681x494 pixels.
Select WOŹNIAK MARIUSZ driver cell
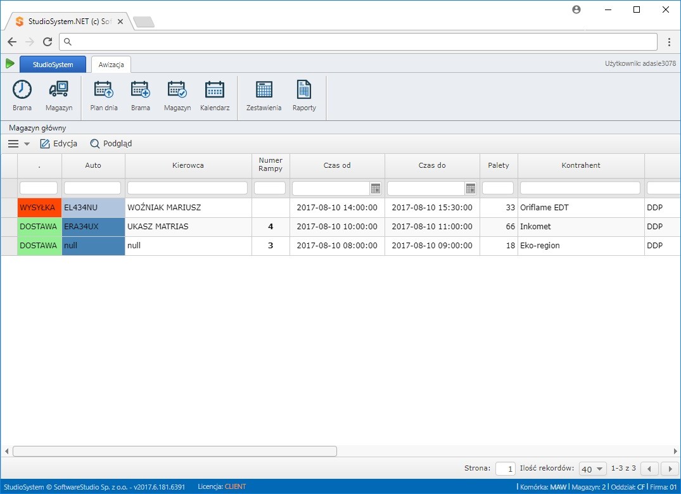pyautogui.click(x=188, y=208)
